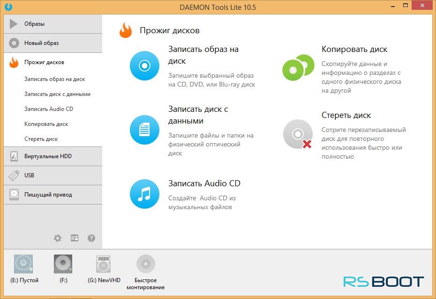Click the Записать диск с данными heading in main panel

pos(198,115)
